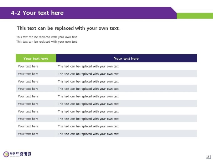Click the slide title '4-2 Your text here'
This screenshot has width=213, height=160.
[x=37, y=13]
